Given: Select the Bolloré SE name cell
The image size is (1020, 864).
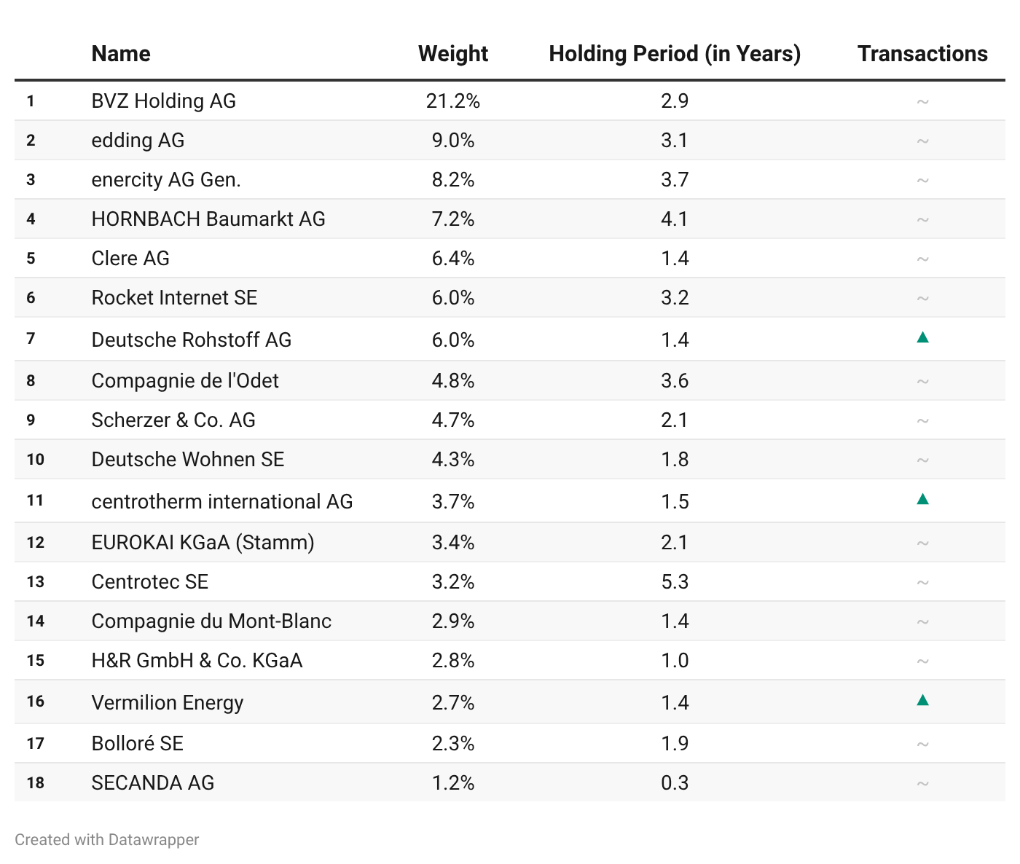Looking at the screenshot, I should pos(138,744).
